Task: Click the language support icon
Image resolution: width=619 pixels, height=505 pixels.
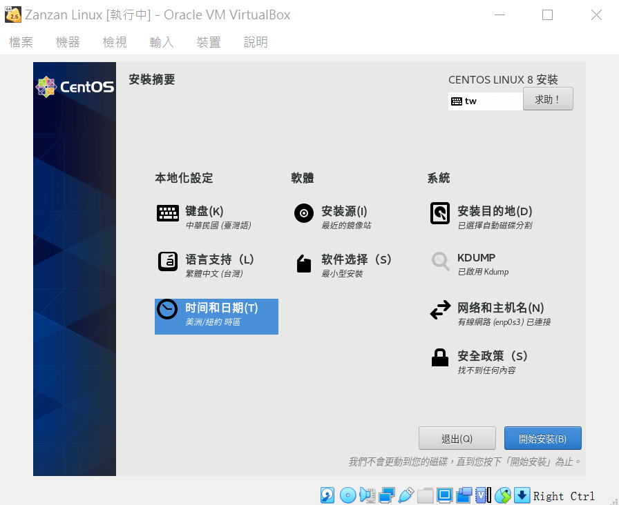Action: point(168,261)
